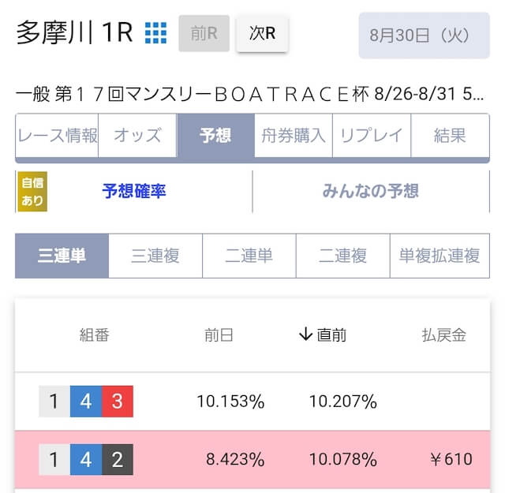Choose the 二連単 bet type
This screenshot has width=505, height=493.
tap(249, 256)
